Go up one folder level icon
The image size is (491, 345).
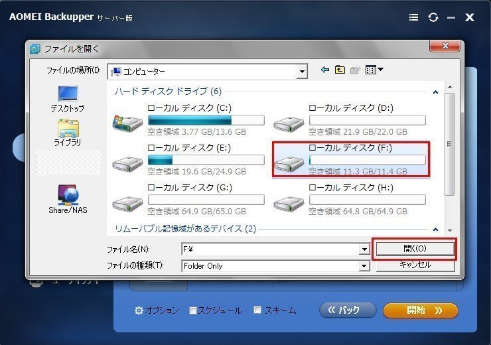tap(340, 70)
